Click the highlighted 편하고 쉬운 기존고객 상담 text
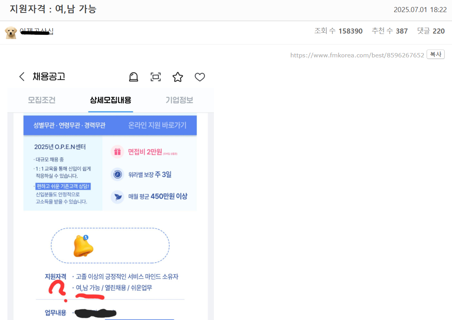The width and height of the screenshot is (452, 320). pyautogui.click(x=63, y=187)
